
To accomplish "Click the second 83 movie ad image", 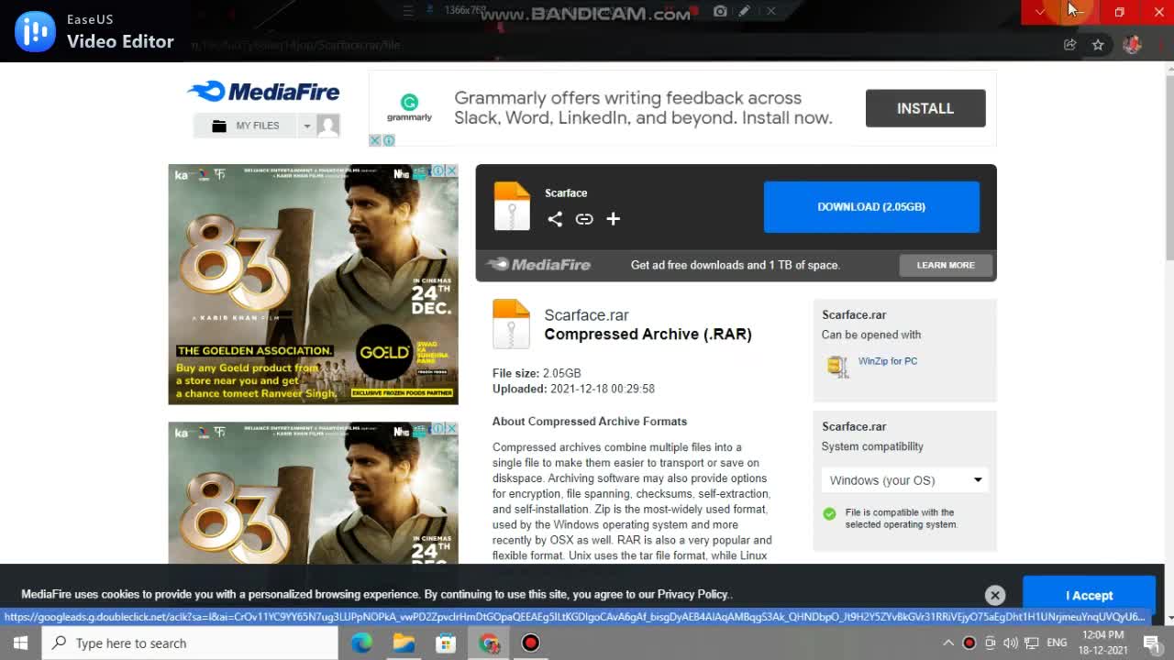I will pyautogui.click(x=313, y=493).
